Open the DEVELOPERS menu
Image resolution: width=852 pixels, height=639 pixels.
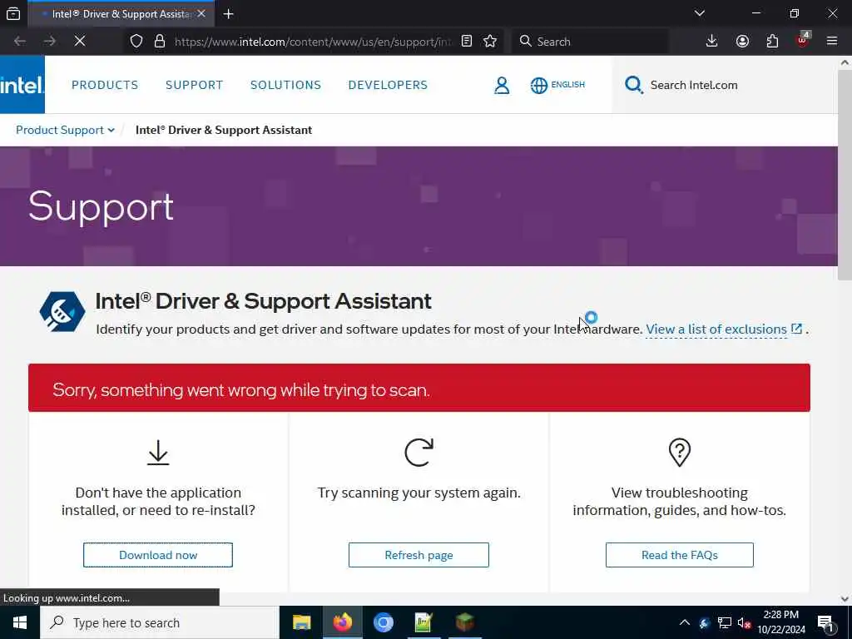coord(388,86)
